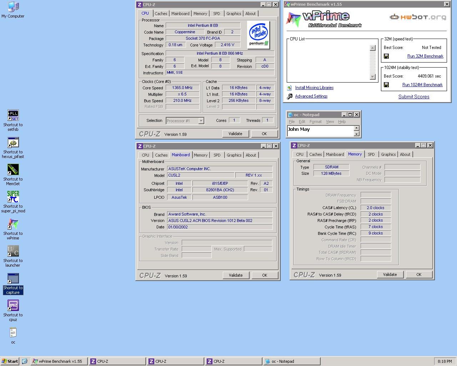457x366 pixels.
Task: Click the hwbot.org logo in wPrime
Action: pyautogui.click(x=418, y=17)
